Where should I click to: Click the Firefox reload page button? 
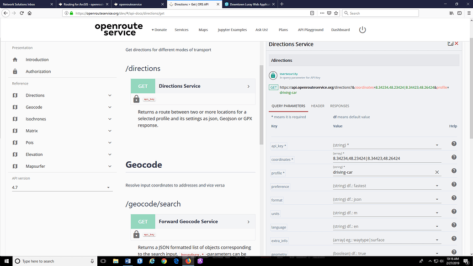22,13
